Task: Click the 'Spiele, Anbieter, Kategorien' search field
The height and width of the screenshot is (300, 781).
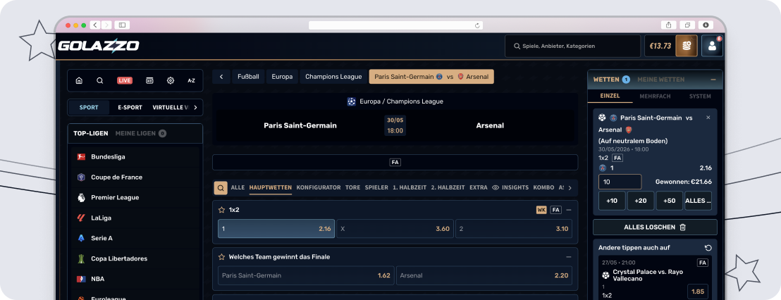Action: (573, 46)
